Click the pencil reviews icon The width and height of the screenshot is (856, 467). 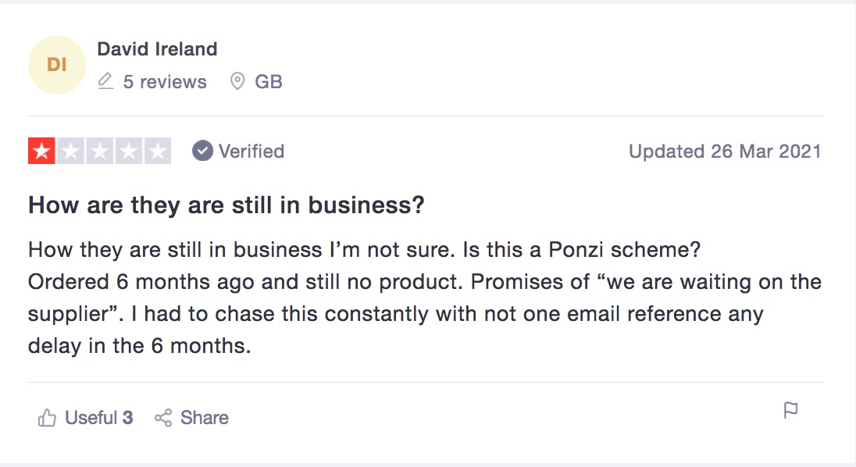click(x=105, y=81)
